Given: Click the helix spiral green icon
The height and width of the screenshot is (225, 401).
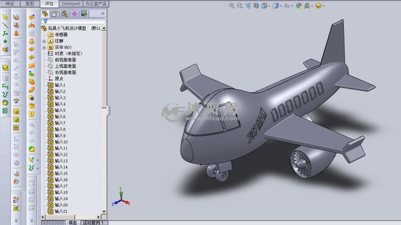Looking at the screenshot, I should point(5,111).
